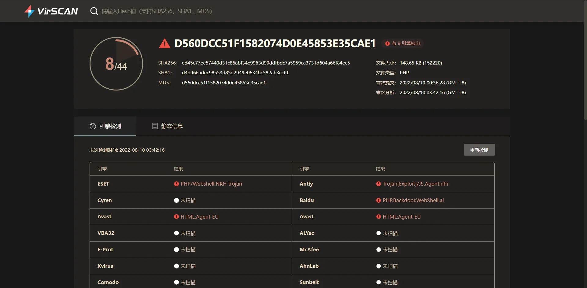Click PHP/Webshell.NKH trojan result

coord(211,184)
